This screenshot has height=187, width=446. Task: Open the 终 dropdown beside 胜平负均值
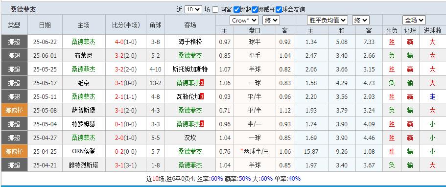coord(361,20)
